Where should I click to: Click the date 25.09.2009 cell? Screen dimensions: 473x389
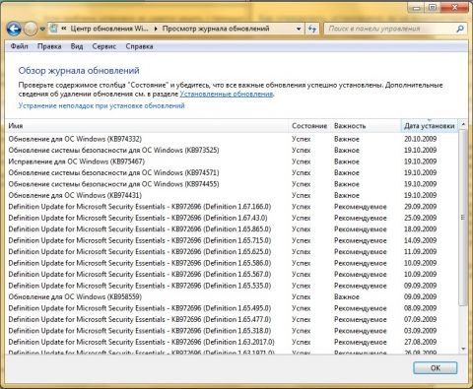420,218
